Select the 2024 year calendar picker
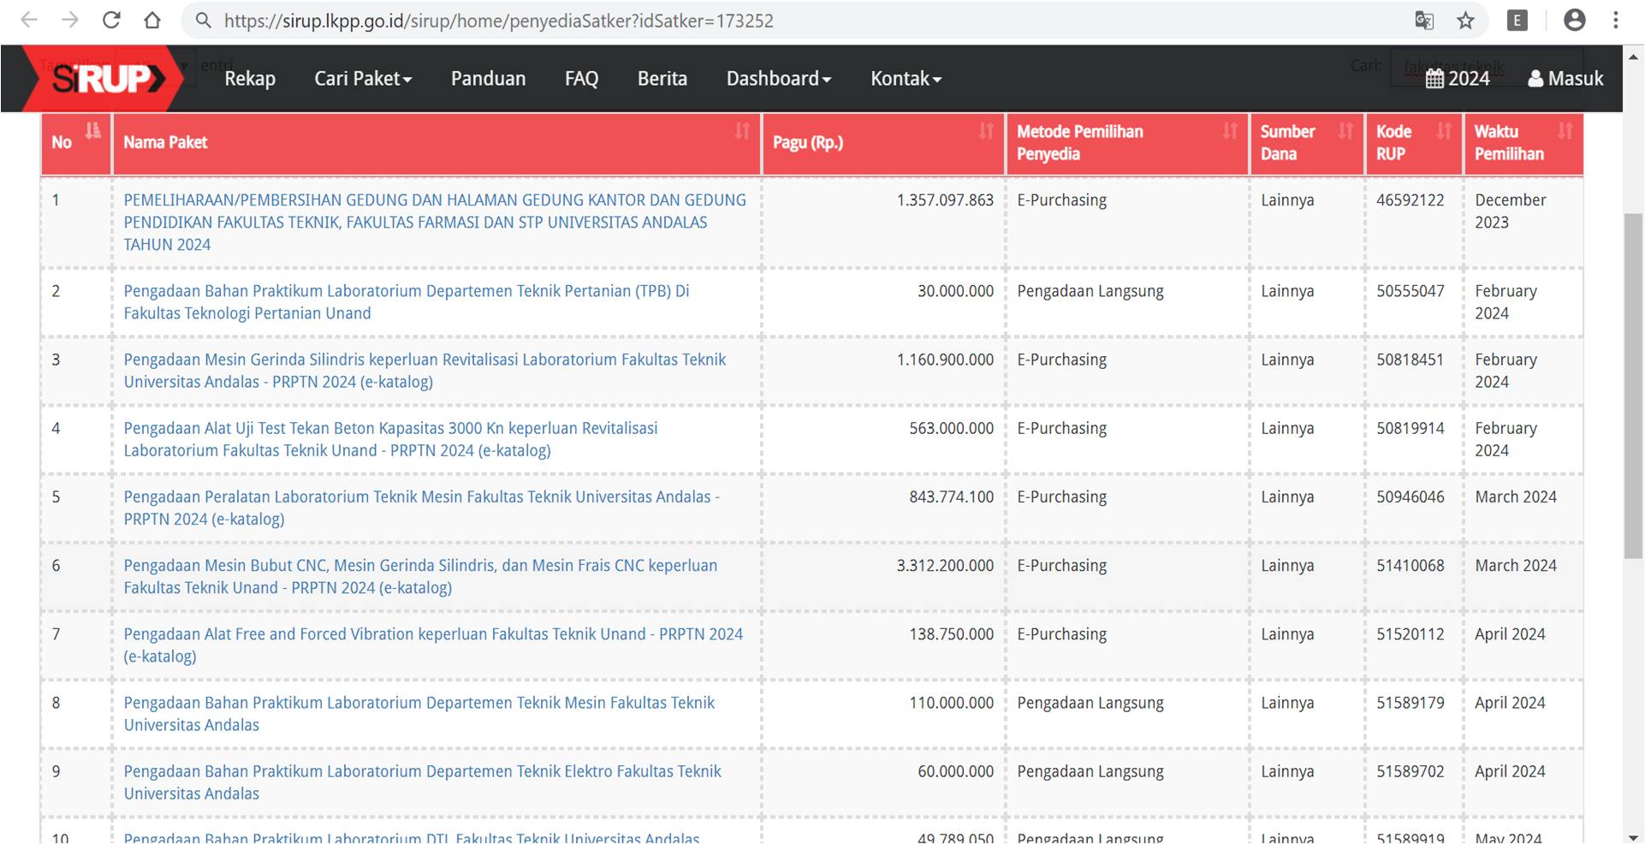1645x844 pixels. [x=1458, y=79]
